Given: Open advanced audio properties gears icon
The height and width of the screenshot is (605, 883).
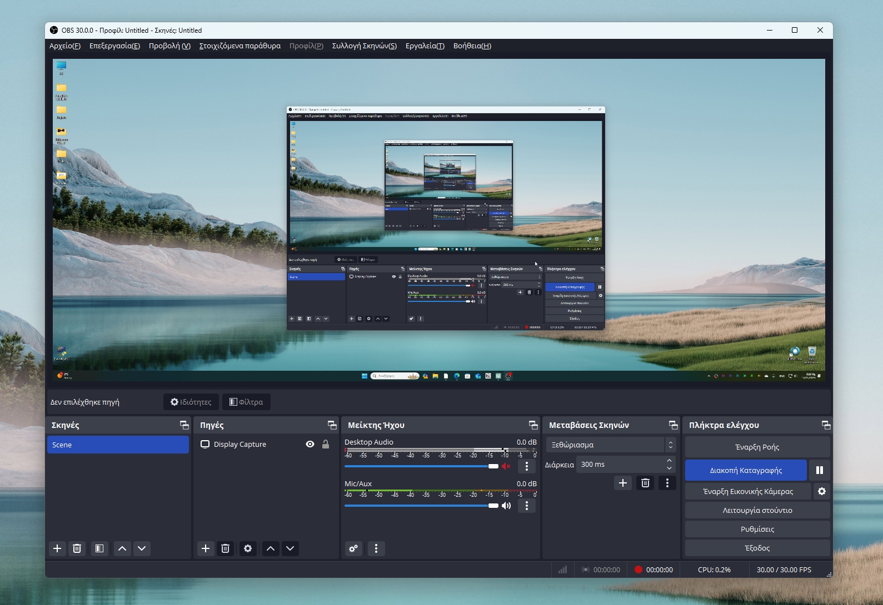Looking at the screenshot, I should click(x=353, y=548).
